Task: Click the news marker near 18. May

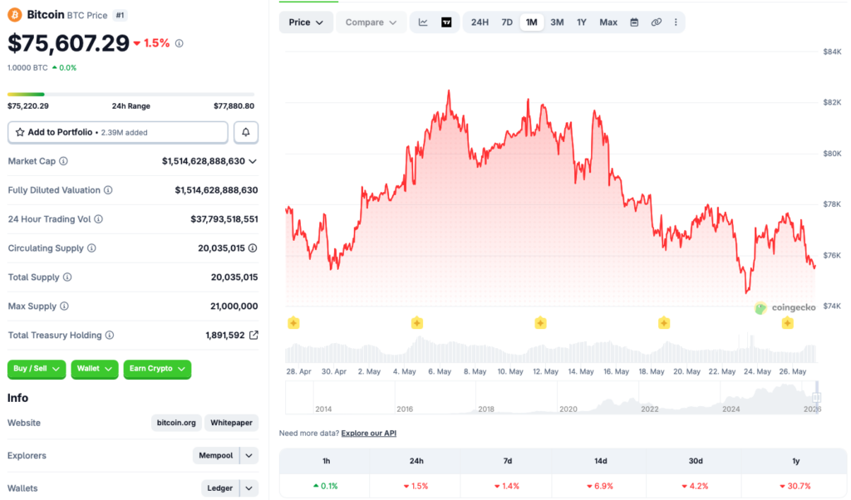Action: (x=664, y=323)
